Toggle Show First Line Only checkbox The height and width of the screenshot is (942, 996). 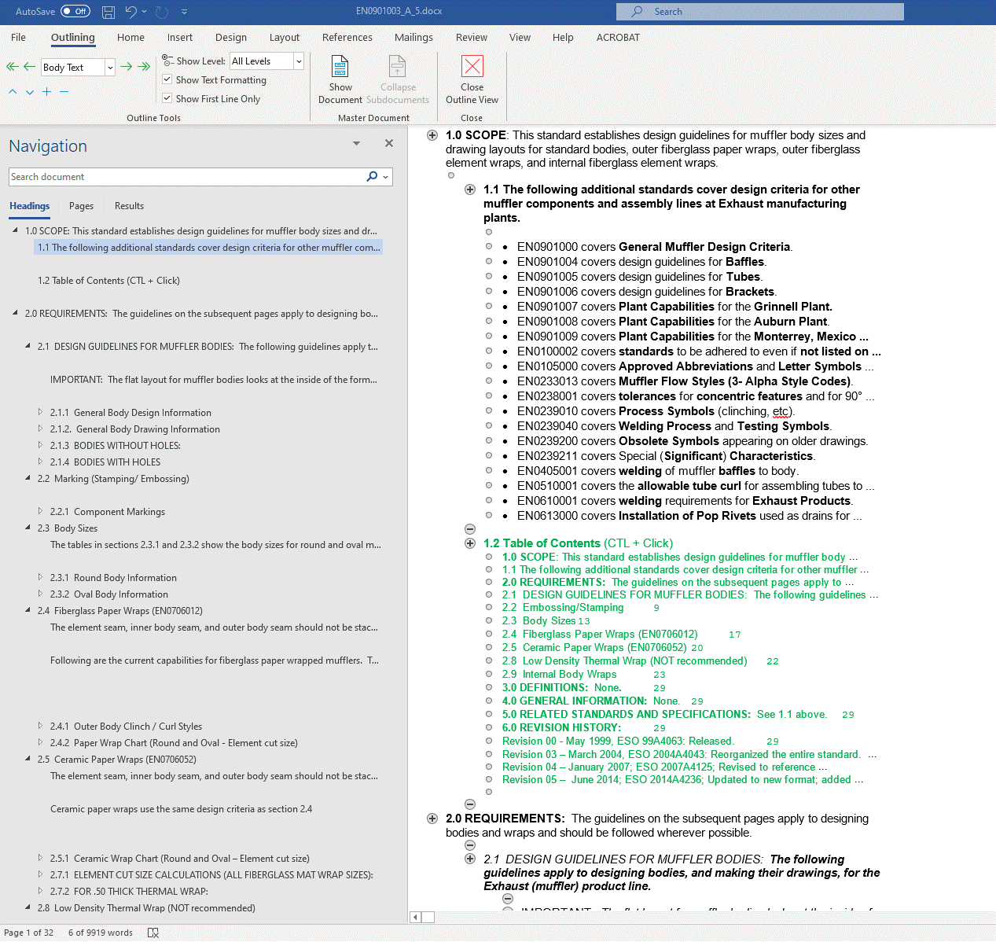click(x=167, y=98)
